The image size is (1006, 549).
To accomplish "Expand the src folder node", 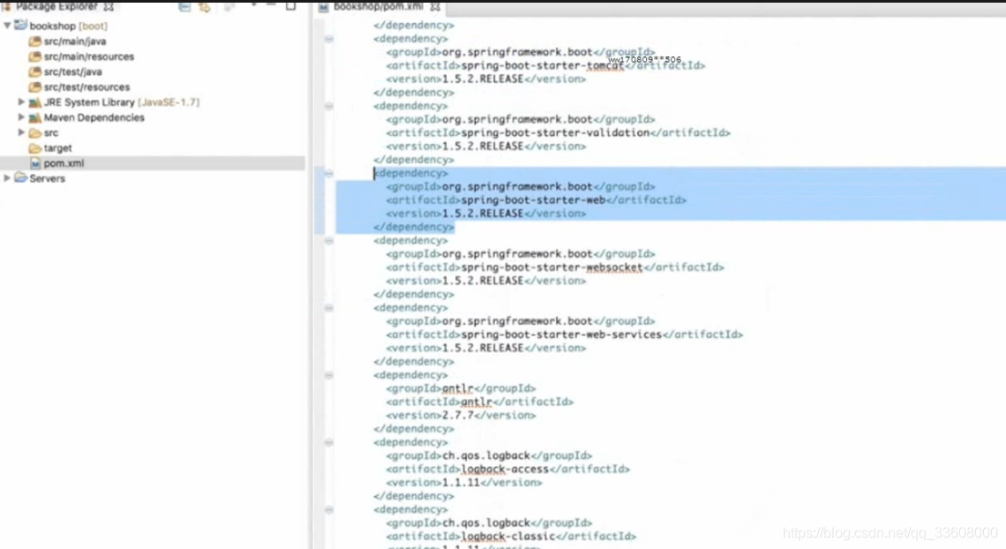I will coord(21,132).
